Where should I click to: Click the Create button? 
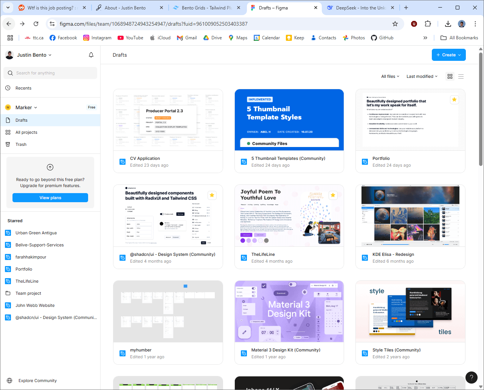448,54
